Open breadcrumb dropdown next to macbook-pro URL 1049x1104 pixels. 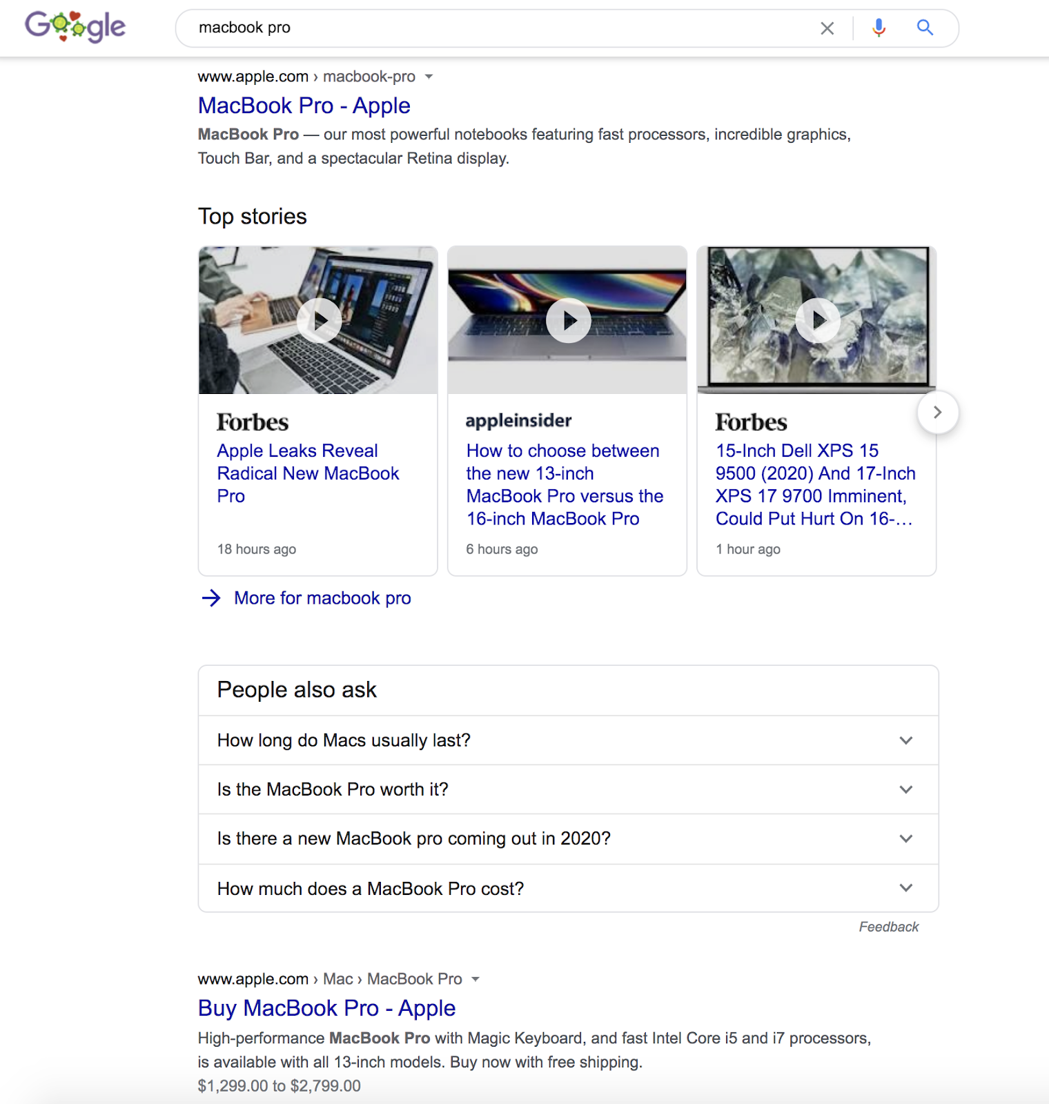429,77
